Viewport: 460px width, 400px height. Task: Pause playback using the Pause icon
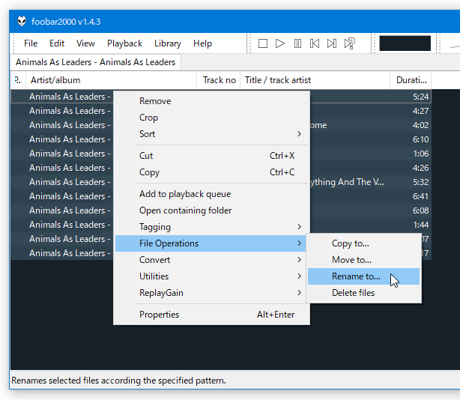[x=297, y=43]
